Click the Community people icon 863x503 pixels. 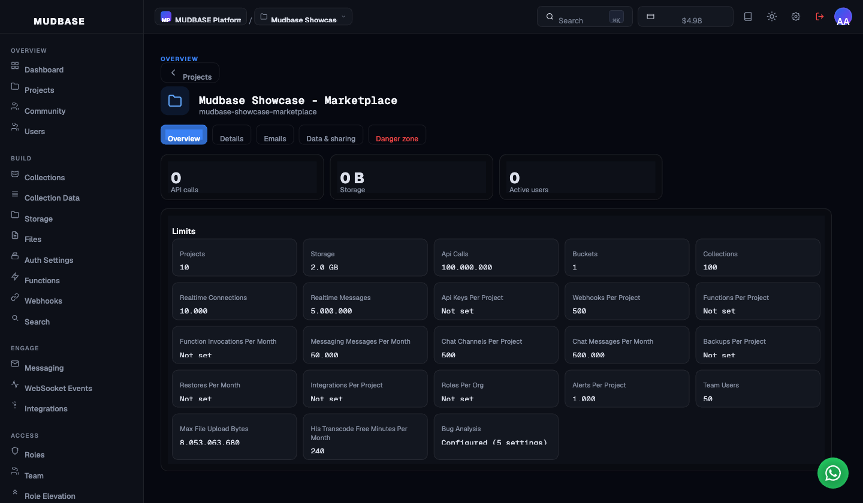[15, 107]
